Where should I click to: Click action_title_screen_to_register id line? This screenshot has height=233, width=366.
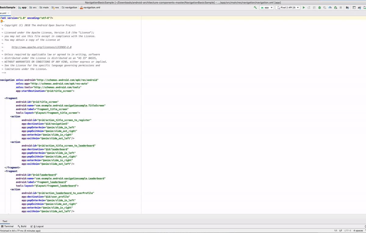coord(56,120)
